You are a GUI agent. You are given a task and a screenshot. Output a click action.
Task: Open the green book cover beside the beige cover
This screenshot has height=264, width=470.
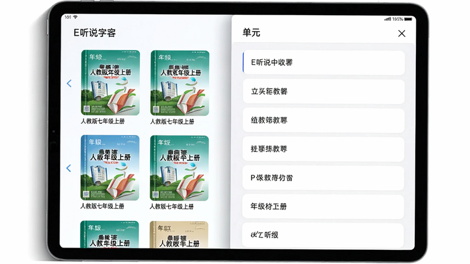click(109, 234)
